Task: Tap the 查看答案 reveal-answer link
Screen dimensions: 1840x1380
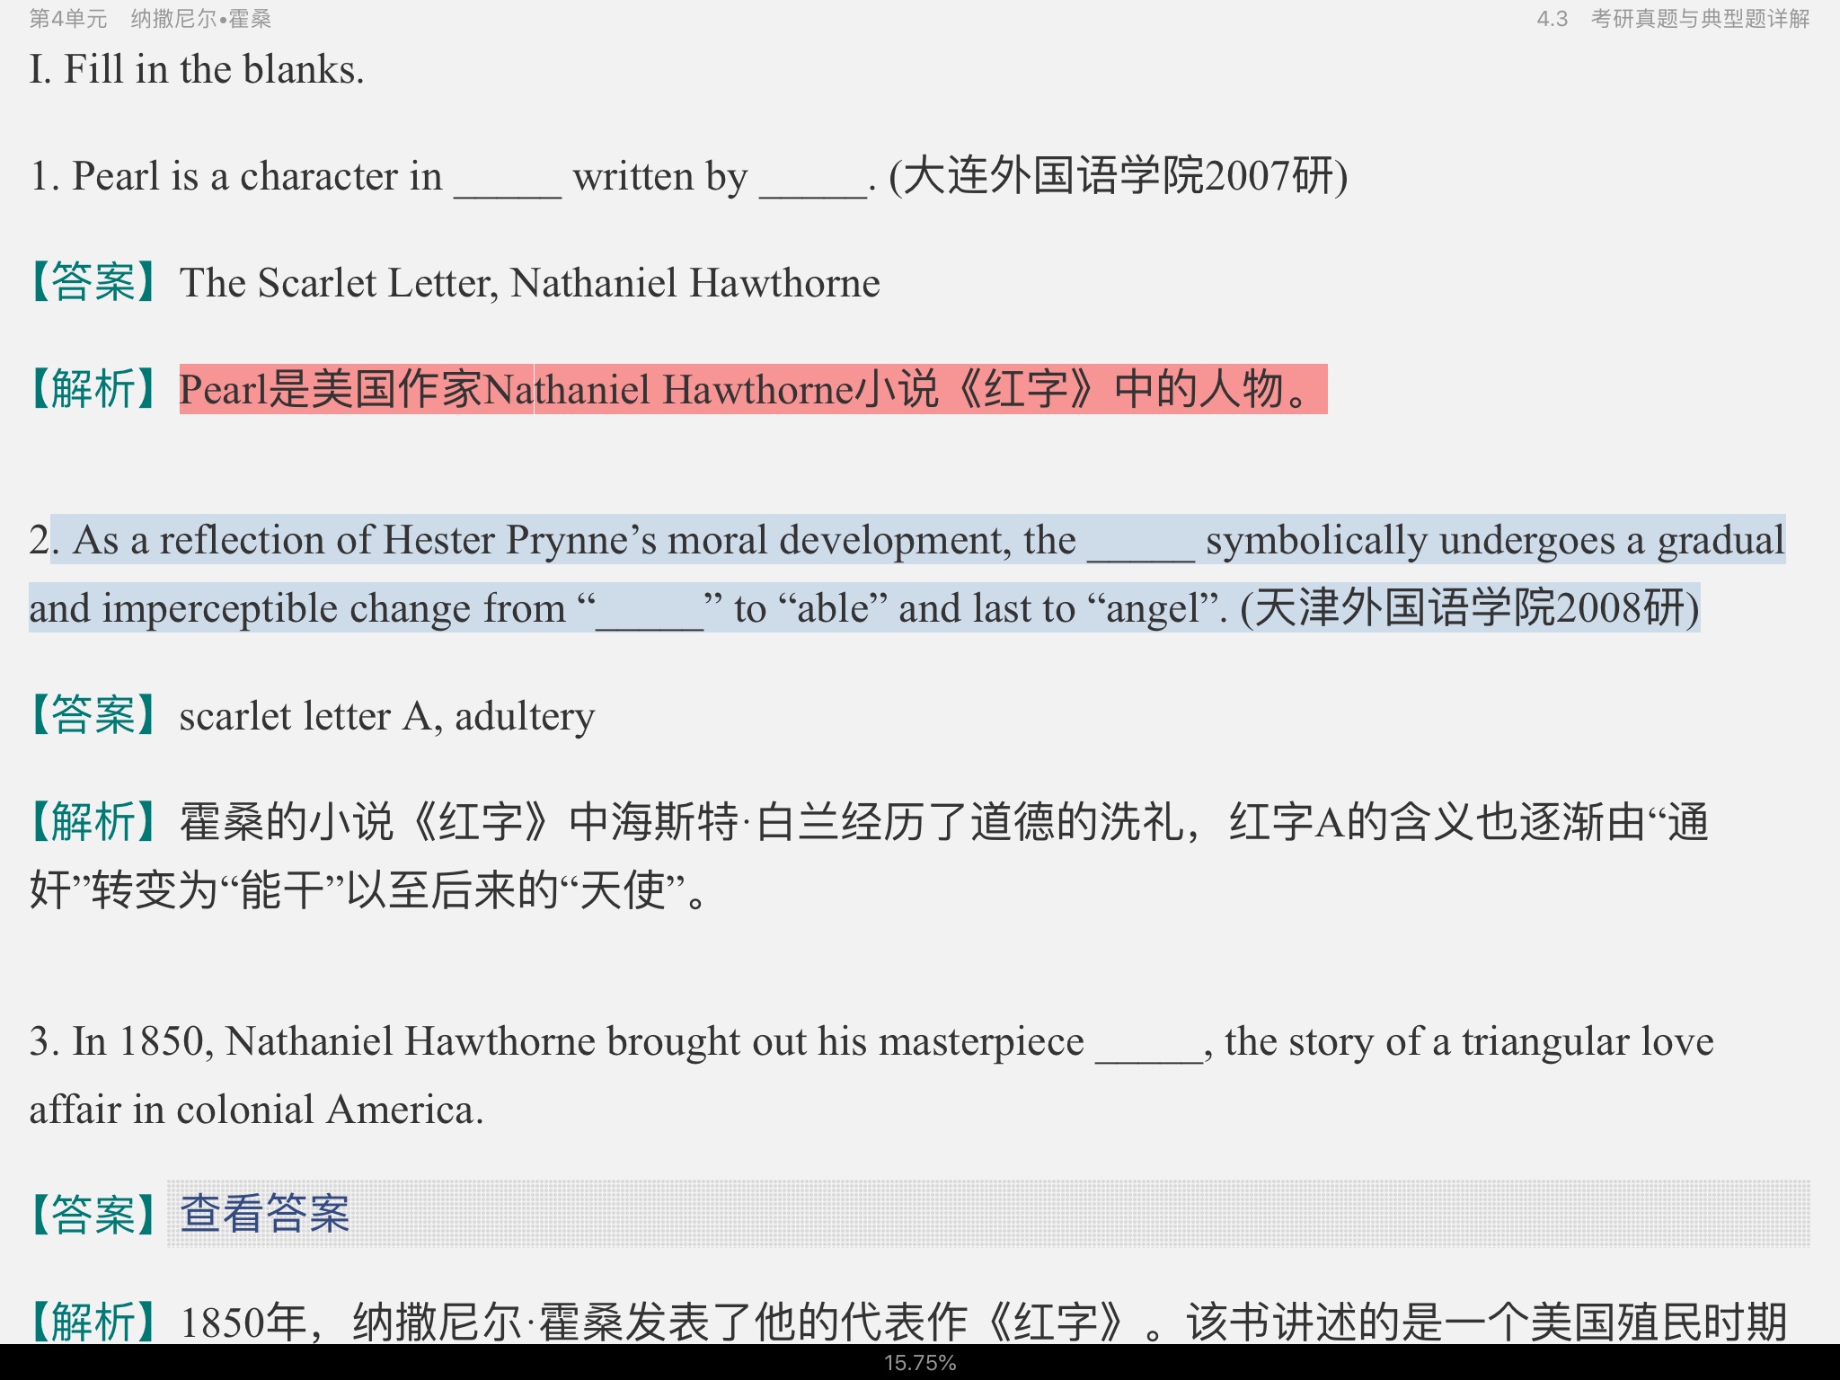Action: 264,1214
